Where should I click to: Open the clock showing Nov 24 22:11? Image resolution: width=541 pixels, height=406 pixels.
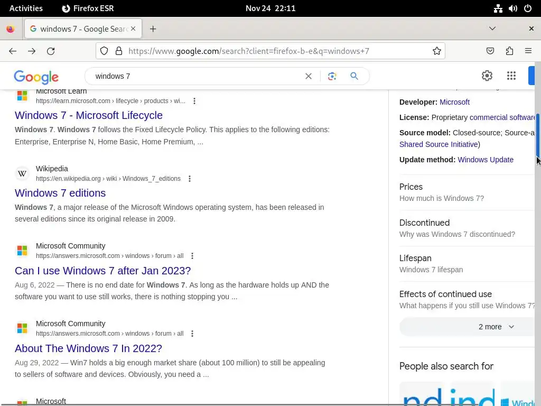coord(270,8)
